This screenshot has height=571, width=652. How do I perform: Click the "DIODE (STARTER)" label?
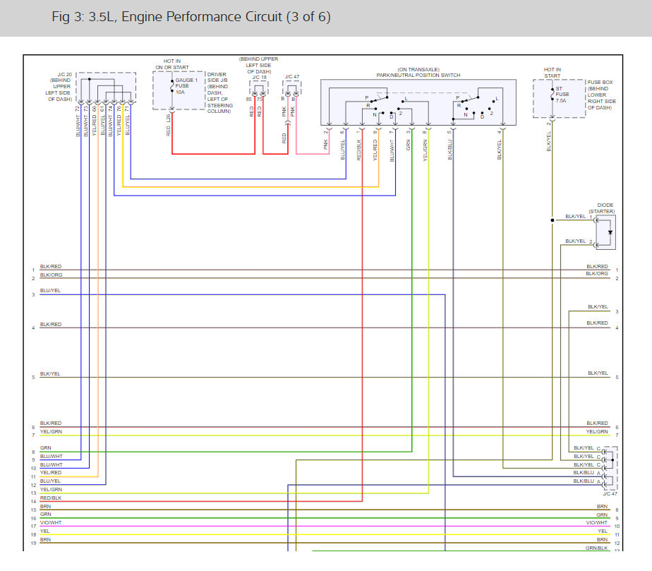(x=602, y=208)
